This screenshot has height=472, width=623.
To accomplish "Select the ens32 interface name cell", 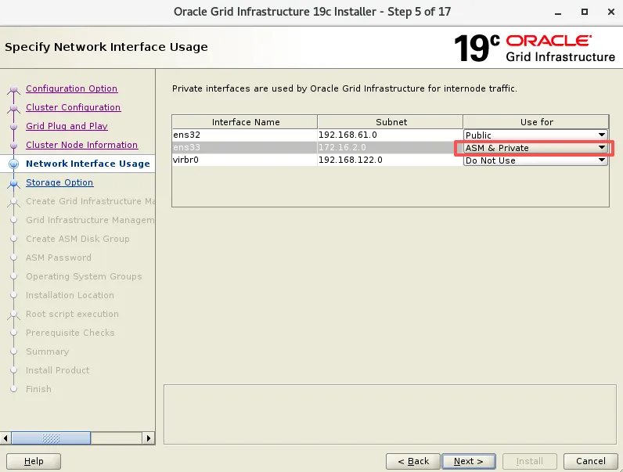I will click(245, 135).
